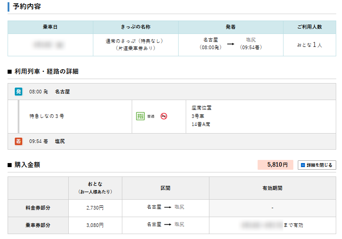342x239 pixels.
Task: Click the 通常のきっぷ ticket name cell
Action: [x=135, y=44]
